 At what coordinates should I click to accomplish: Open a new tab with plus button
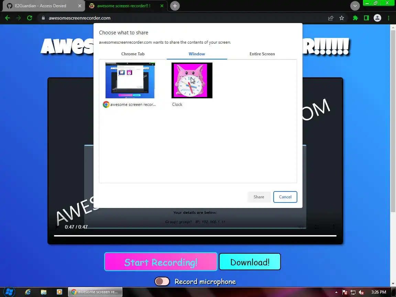[x=175, y=6]
